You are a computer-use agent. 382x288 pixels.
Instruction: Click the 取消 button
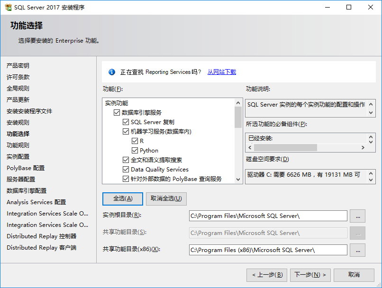point(354,275)
